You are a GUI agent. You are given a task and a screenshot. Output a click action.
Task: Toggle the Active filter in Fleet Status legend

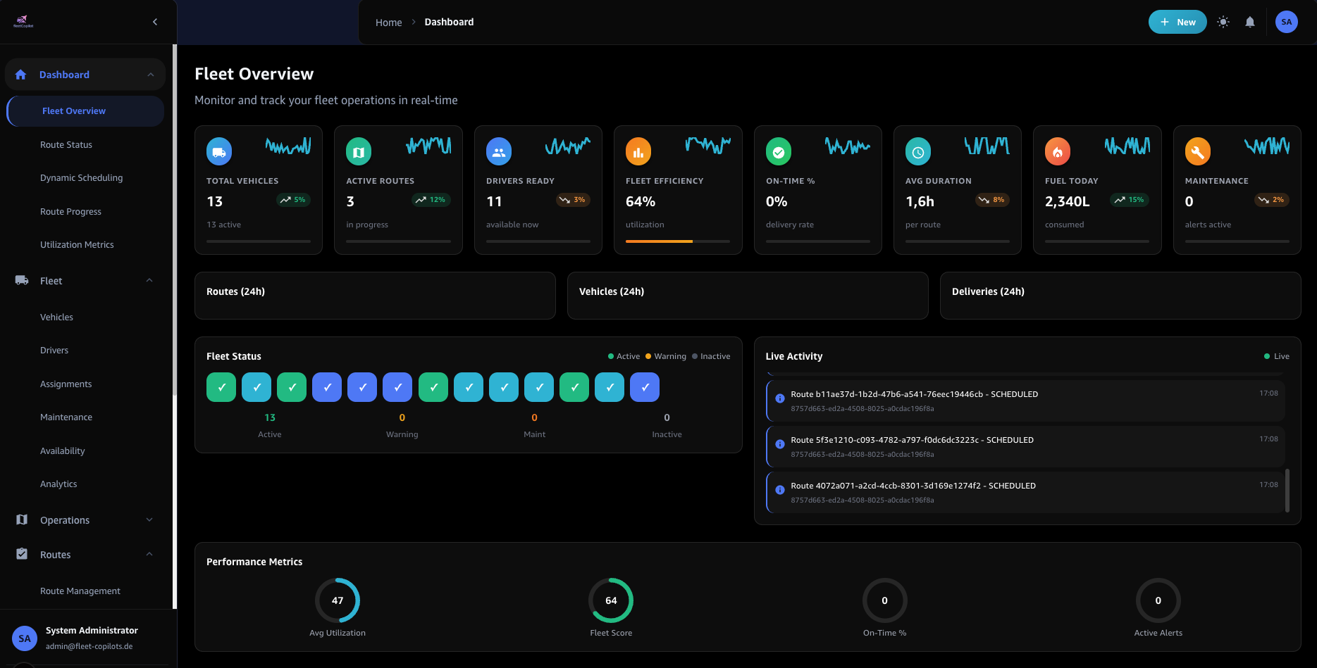(x=623, y=356)
